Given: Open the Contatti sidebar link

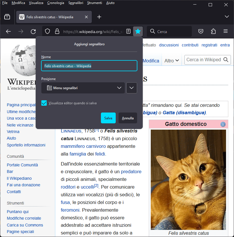Looking at the screenshot, I should coord(14,192).
